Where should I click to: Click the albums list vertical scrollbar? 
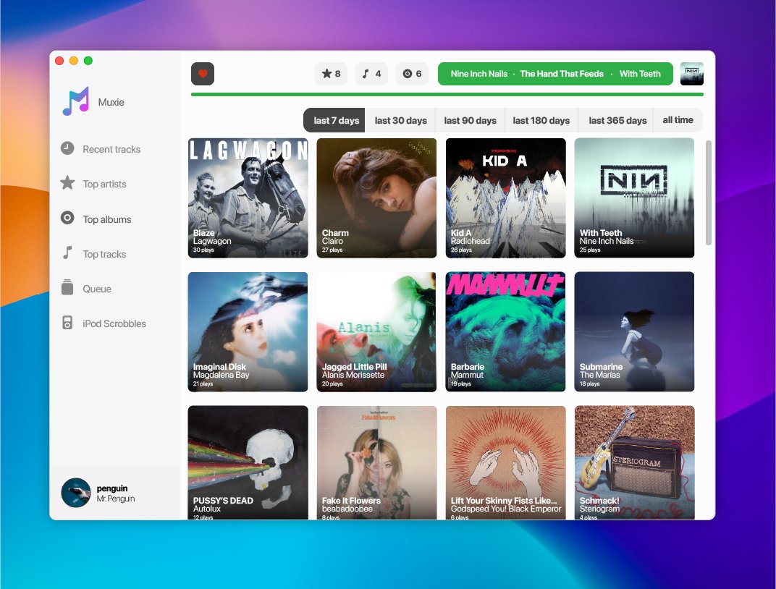tap(708, 193)
